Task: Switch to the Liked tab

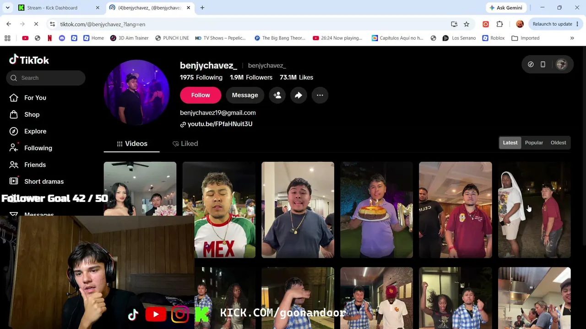Action: point(185,143)
